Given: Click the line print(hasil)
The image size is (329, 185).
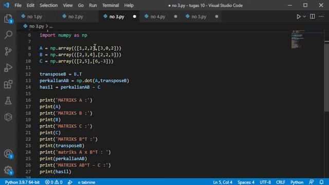Looking at the screenshot, I should pos(56,172).
